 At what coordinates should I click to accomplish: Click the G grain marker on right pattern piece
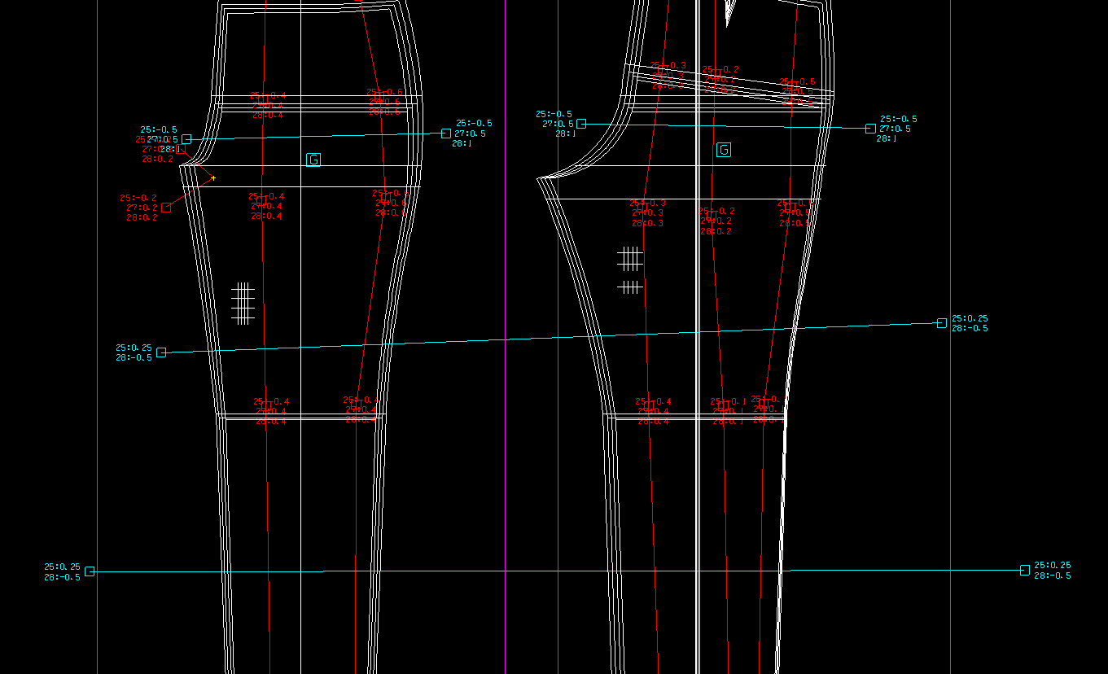(724, 150)
